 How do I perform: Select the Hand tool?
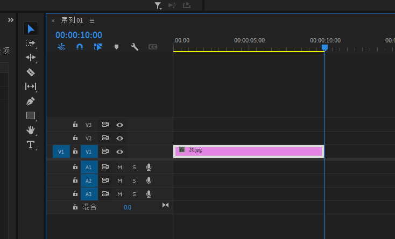[x=31, y=130]
